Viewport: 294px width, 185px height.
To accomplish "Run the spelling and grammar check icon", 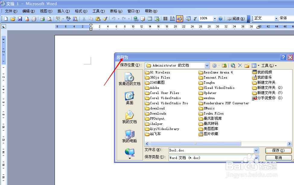I will click(68, 19).
